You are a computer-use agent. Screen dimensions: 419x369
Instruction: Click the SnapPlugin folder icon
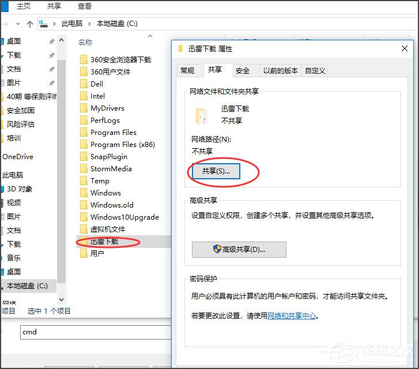tap(84, 156)
